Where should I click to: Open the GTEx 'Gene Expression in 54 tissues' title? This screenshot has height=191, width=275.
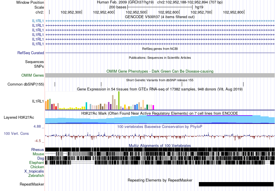tap(160, 89)
